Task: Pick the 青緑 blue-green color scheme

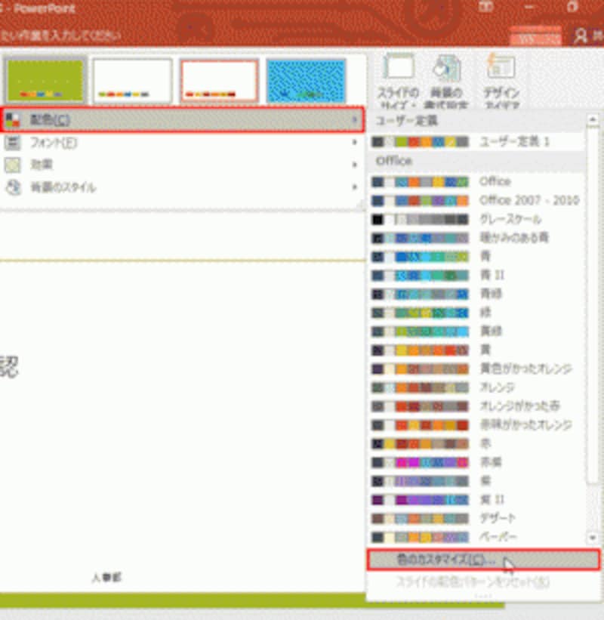Action: [476, 294]
